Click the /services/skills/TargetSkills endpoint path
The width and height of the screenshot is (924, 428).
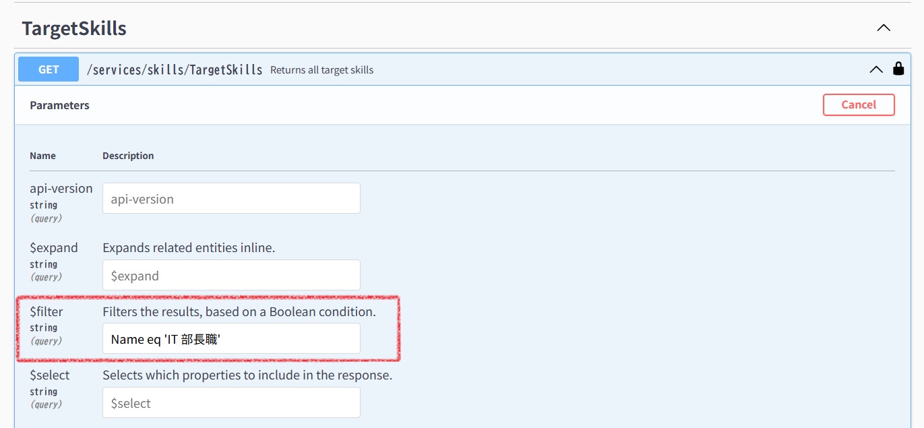(175, 69)
